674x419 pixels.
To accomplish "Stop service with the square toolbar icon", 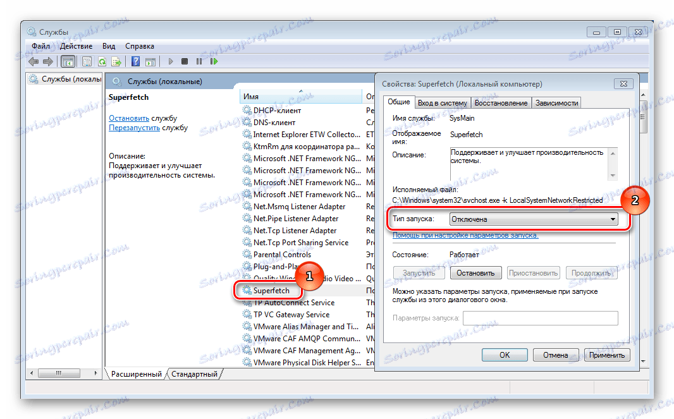I will click(185, 61).
